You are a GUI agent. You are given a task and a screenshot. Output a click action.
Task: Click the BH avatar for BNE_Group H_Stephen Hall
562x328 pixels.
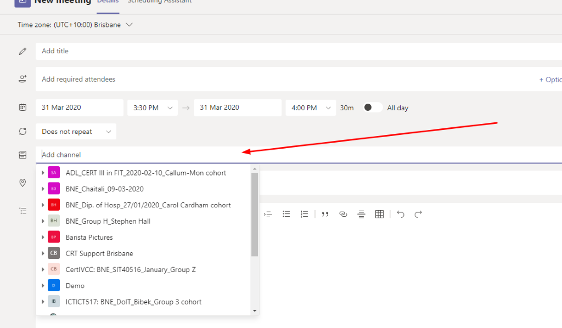tap(54, 221)
